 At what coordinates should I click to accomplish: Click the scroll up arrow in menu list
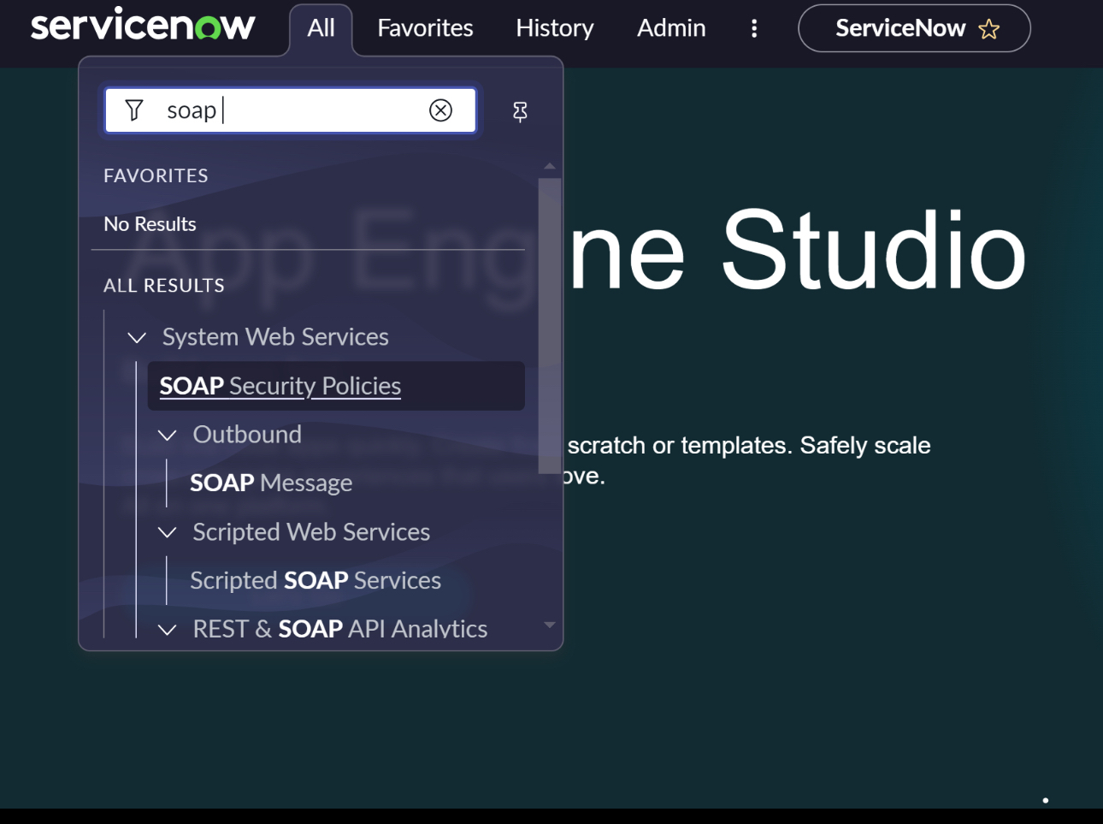click(550, 166)
